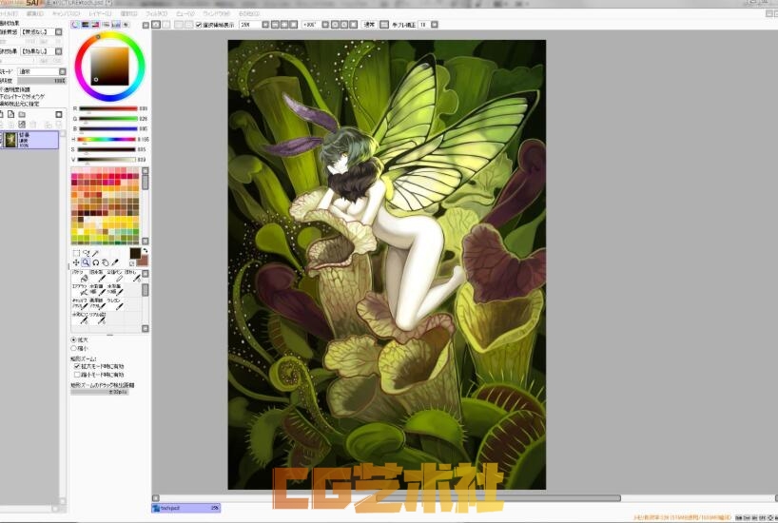Viewport: 778px width, 523px height.
Task: Open the 質感なし texture dropdown
Action: pos(59,31)
